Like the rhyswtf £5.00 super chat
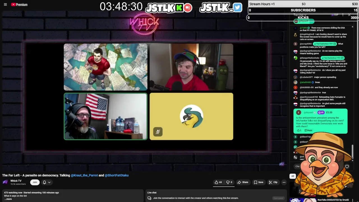This screenshot has width=359, height=202. pyautogui.click(x=299, y=130)
